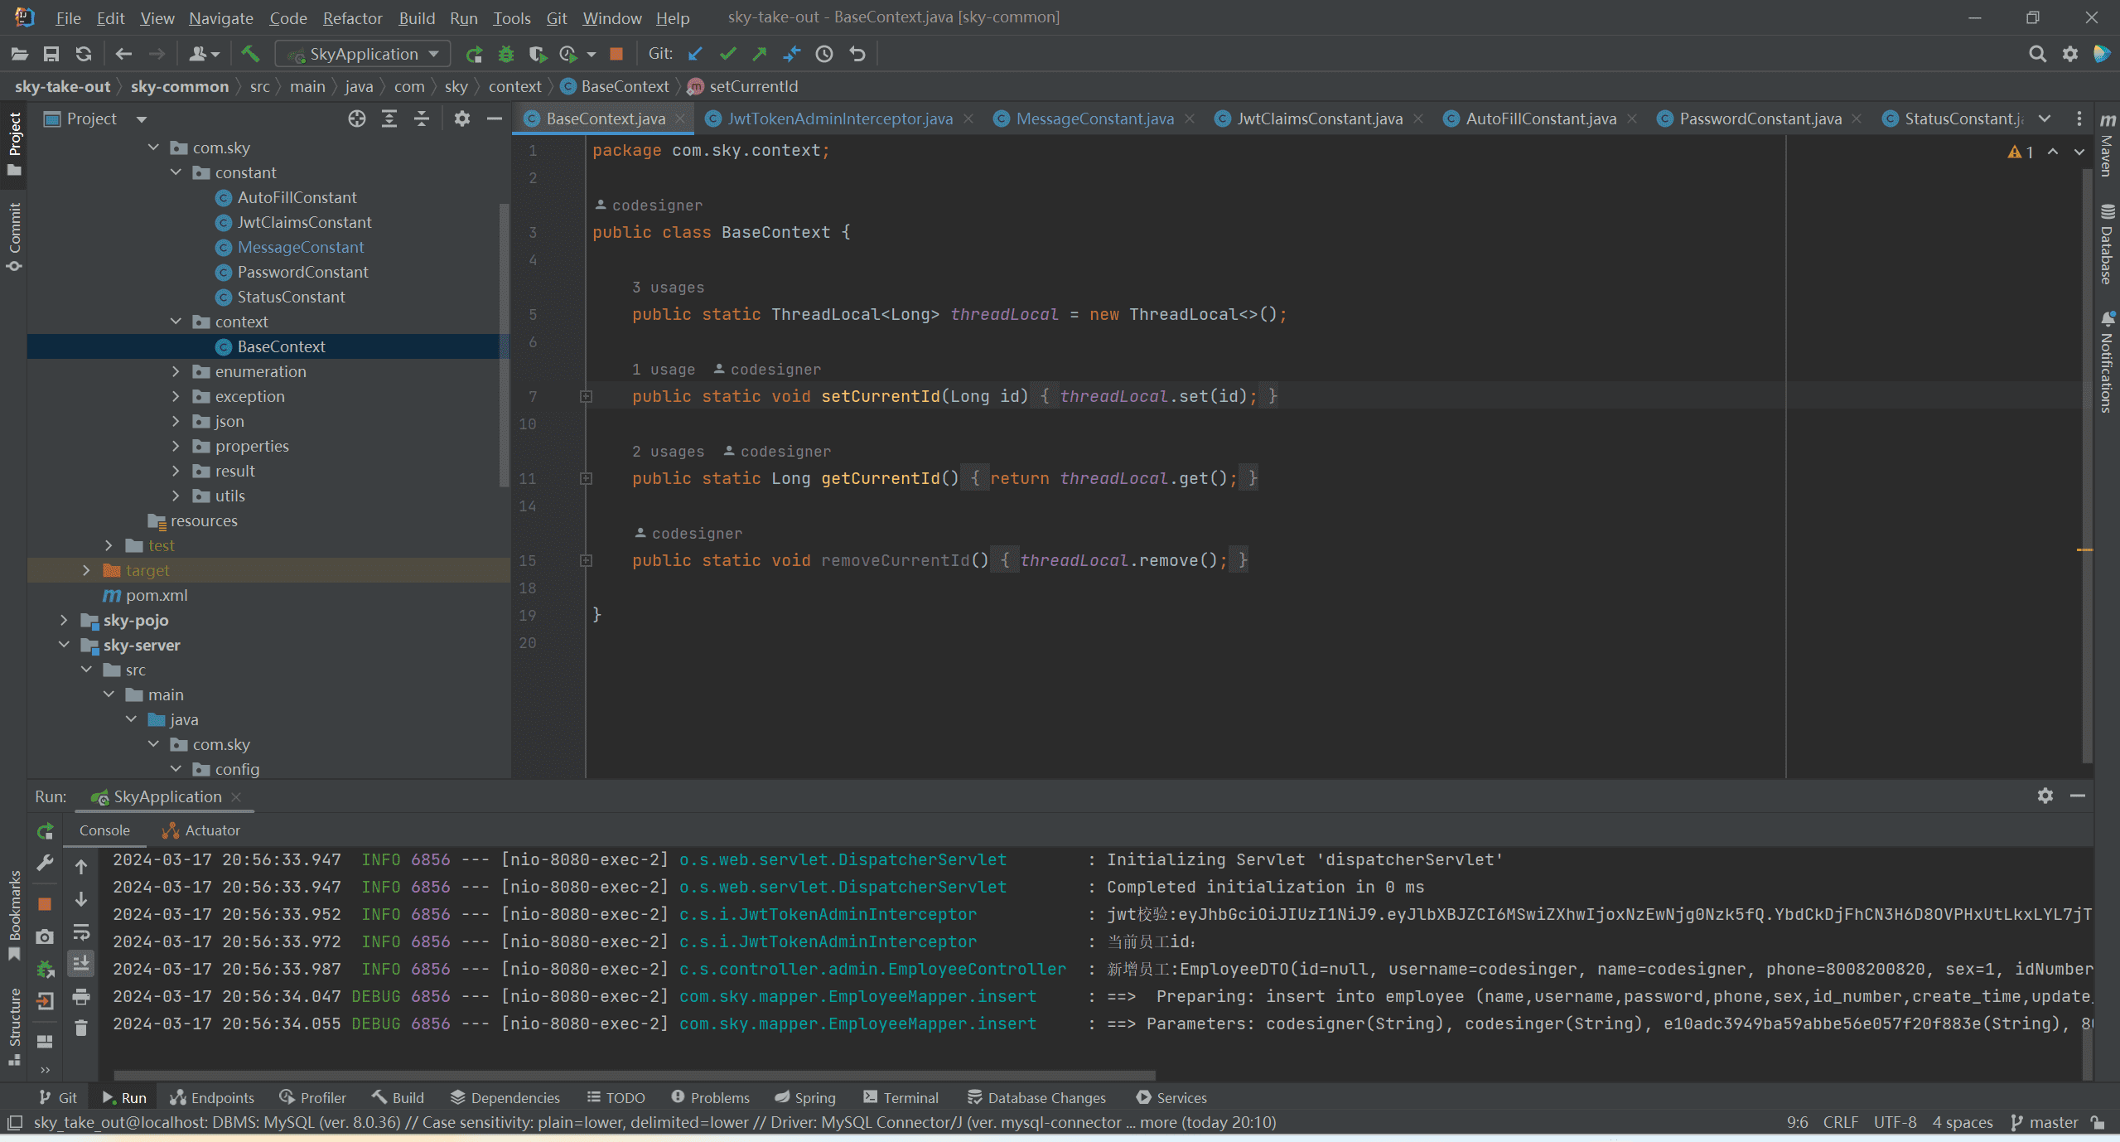This screenshot has height=1142, width=2120.
Task: Start debugging with the bug icon
Action: [x=505, y=54]
